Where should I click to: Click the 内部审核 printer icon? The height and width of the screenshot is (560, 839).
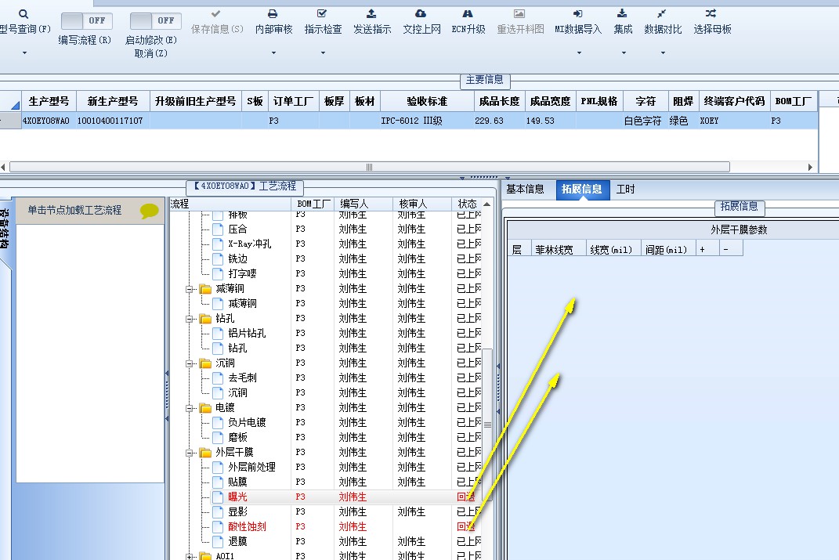pos(273,14)
